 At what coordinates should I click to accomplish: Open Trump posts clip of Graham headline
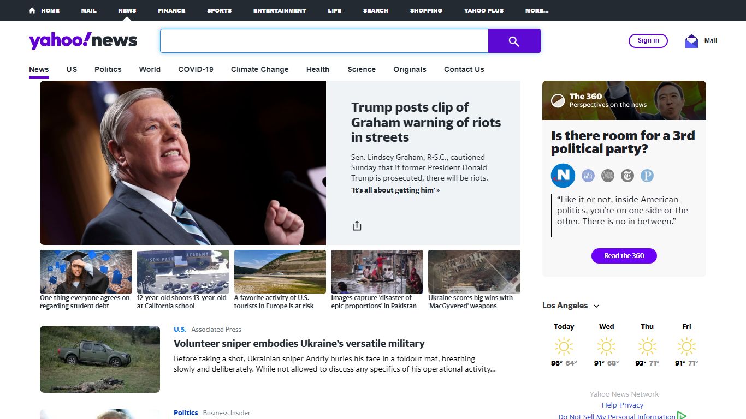click(x=426, y=122)
